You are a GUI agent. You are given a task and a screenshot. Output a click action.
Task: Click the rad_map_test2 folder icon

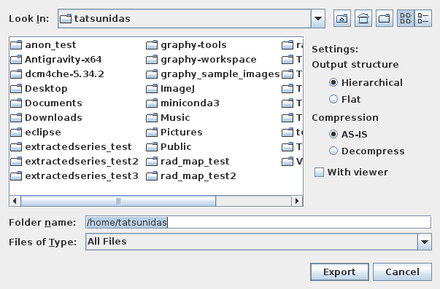[152, 176]
